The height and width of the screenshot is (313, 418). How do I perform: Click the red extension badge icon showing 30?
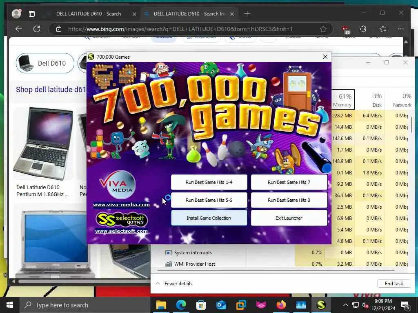pos(345,29)
